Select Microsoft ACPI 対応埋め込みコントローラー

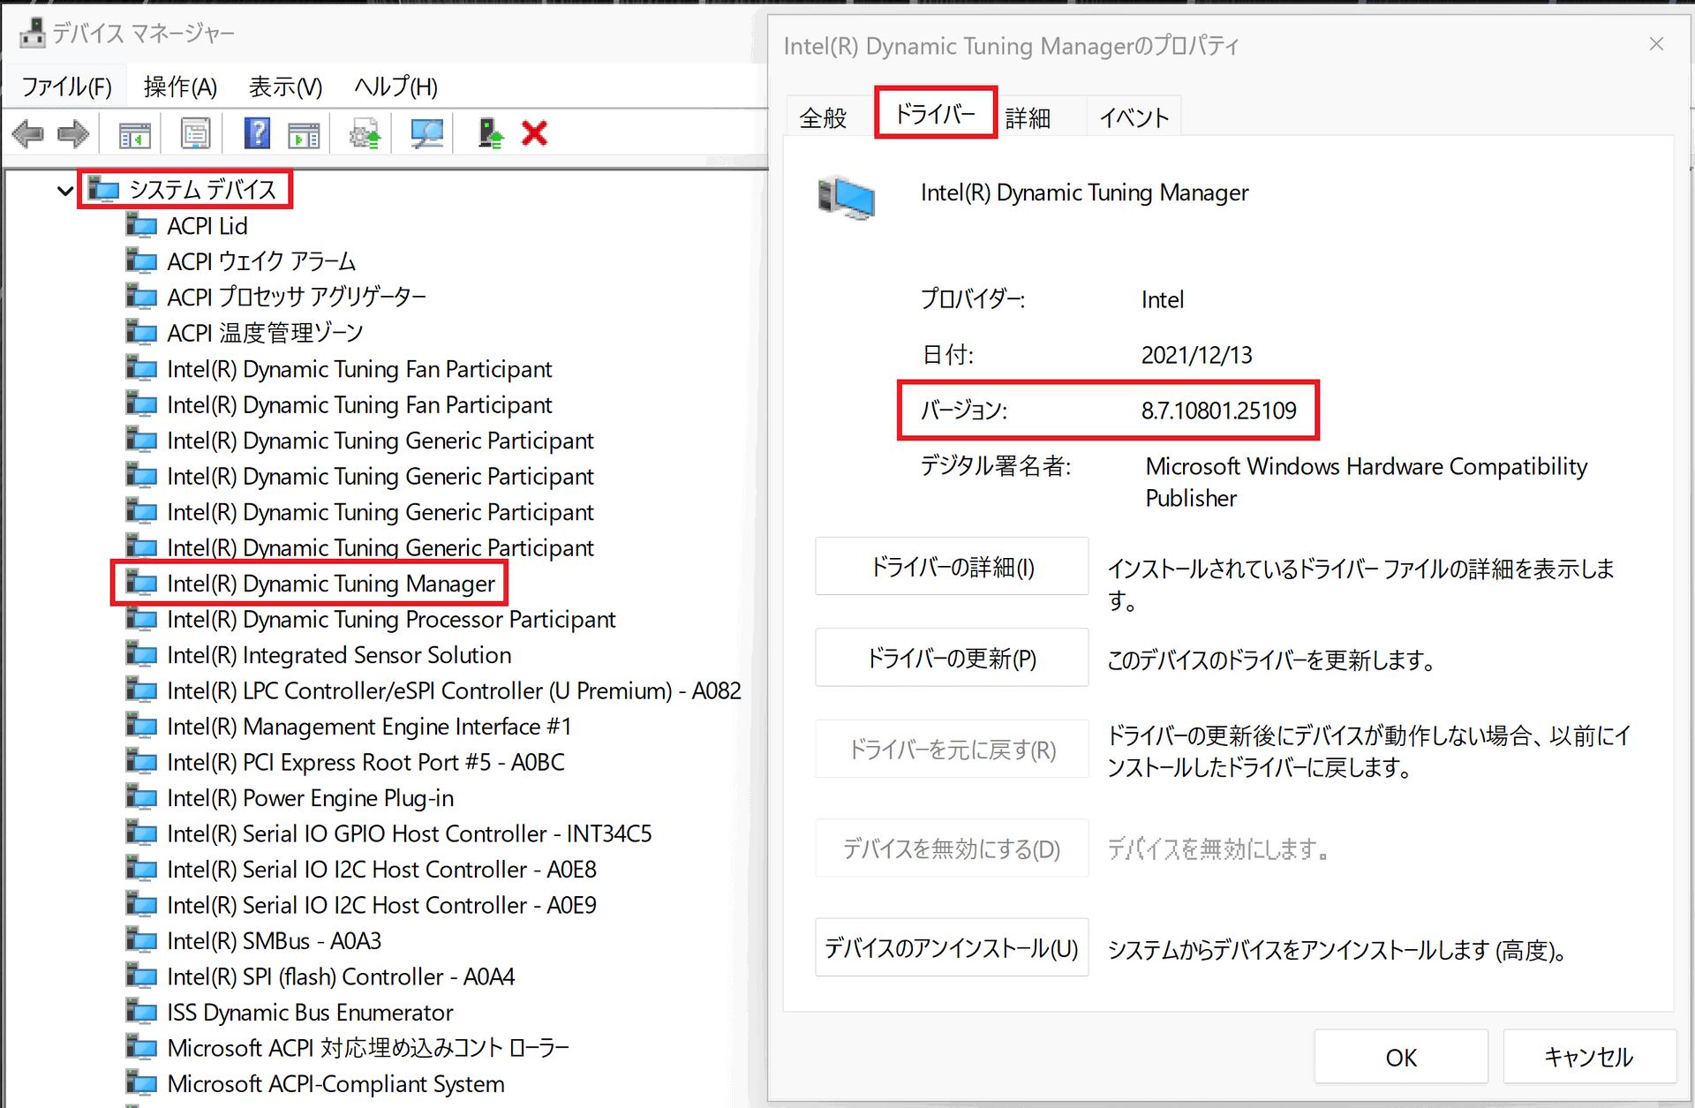[368, 1048]
